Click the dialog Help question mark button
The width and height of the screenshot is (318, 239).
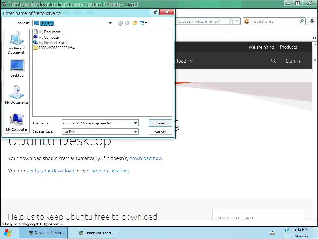point(155,12)
